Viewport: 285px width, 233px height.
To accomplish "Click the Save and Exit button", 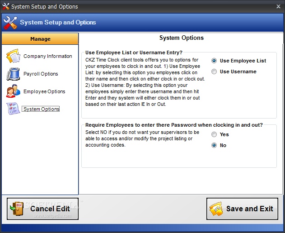I will [242, 209].
